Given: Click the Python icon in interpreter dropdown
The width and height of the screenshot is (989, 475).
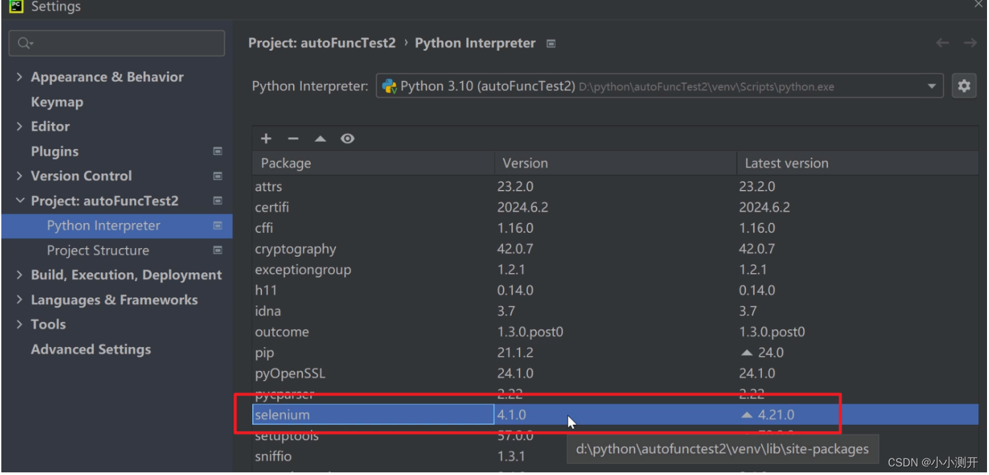Looking at the screenshot, I should (x=390, y=86).
